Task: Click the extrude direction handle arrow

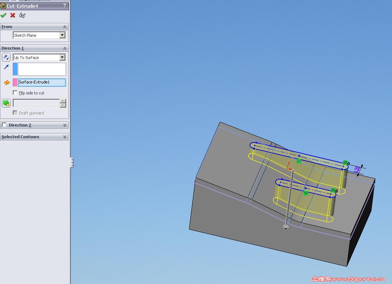Action: click(x=286, y=227)
